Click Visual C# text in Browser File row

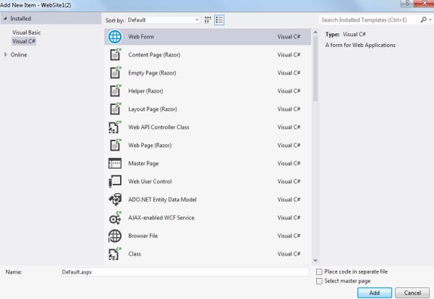tap(289, 236)
